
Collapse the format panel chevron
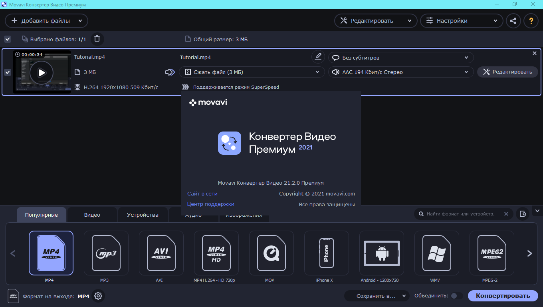click(537, 211)
